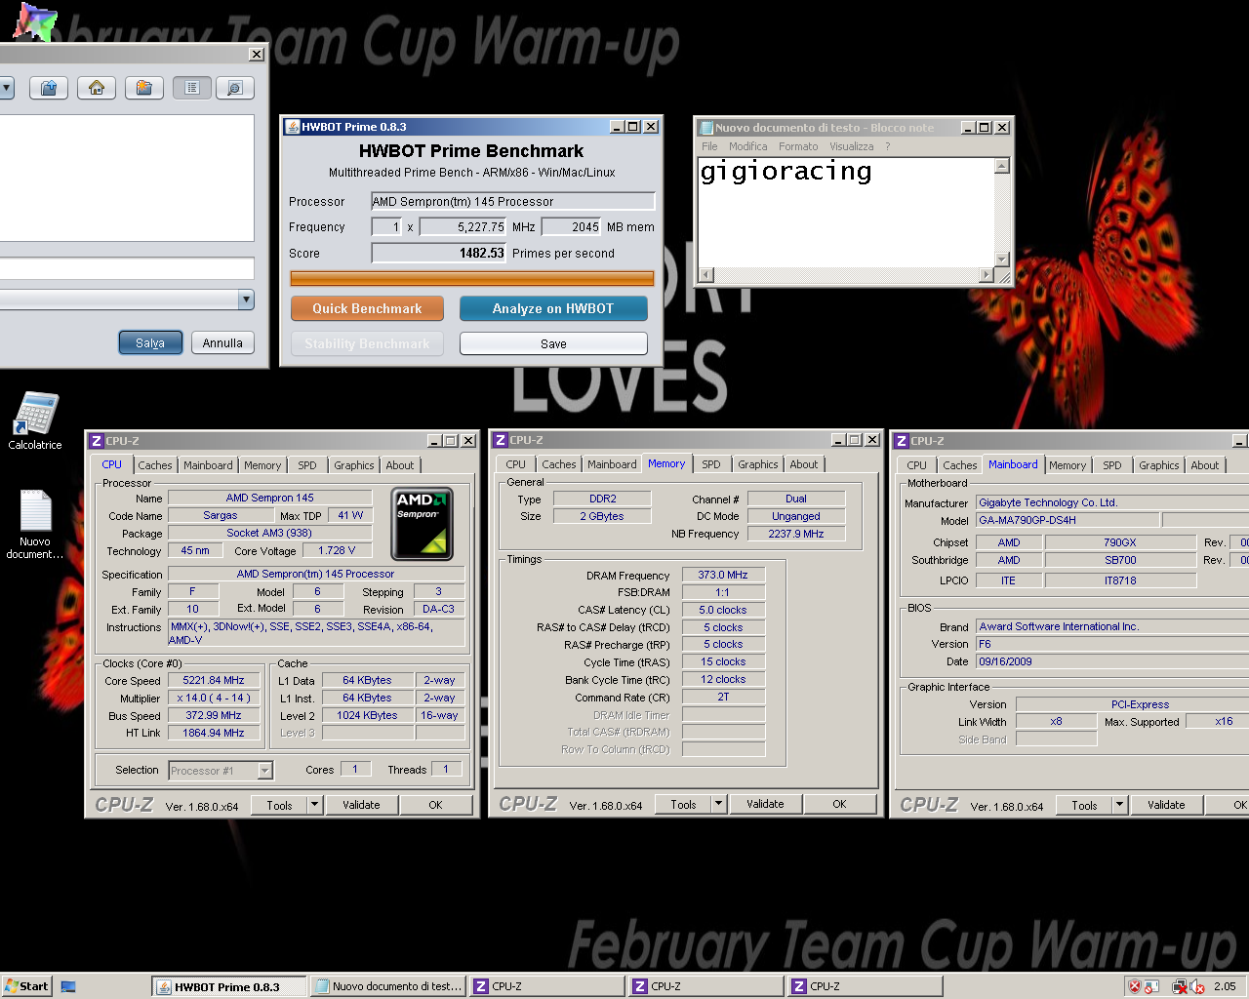The image size is (1249, 999).
Task: Click the show desktop quick launch icon
Action: 68,986
